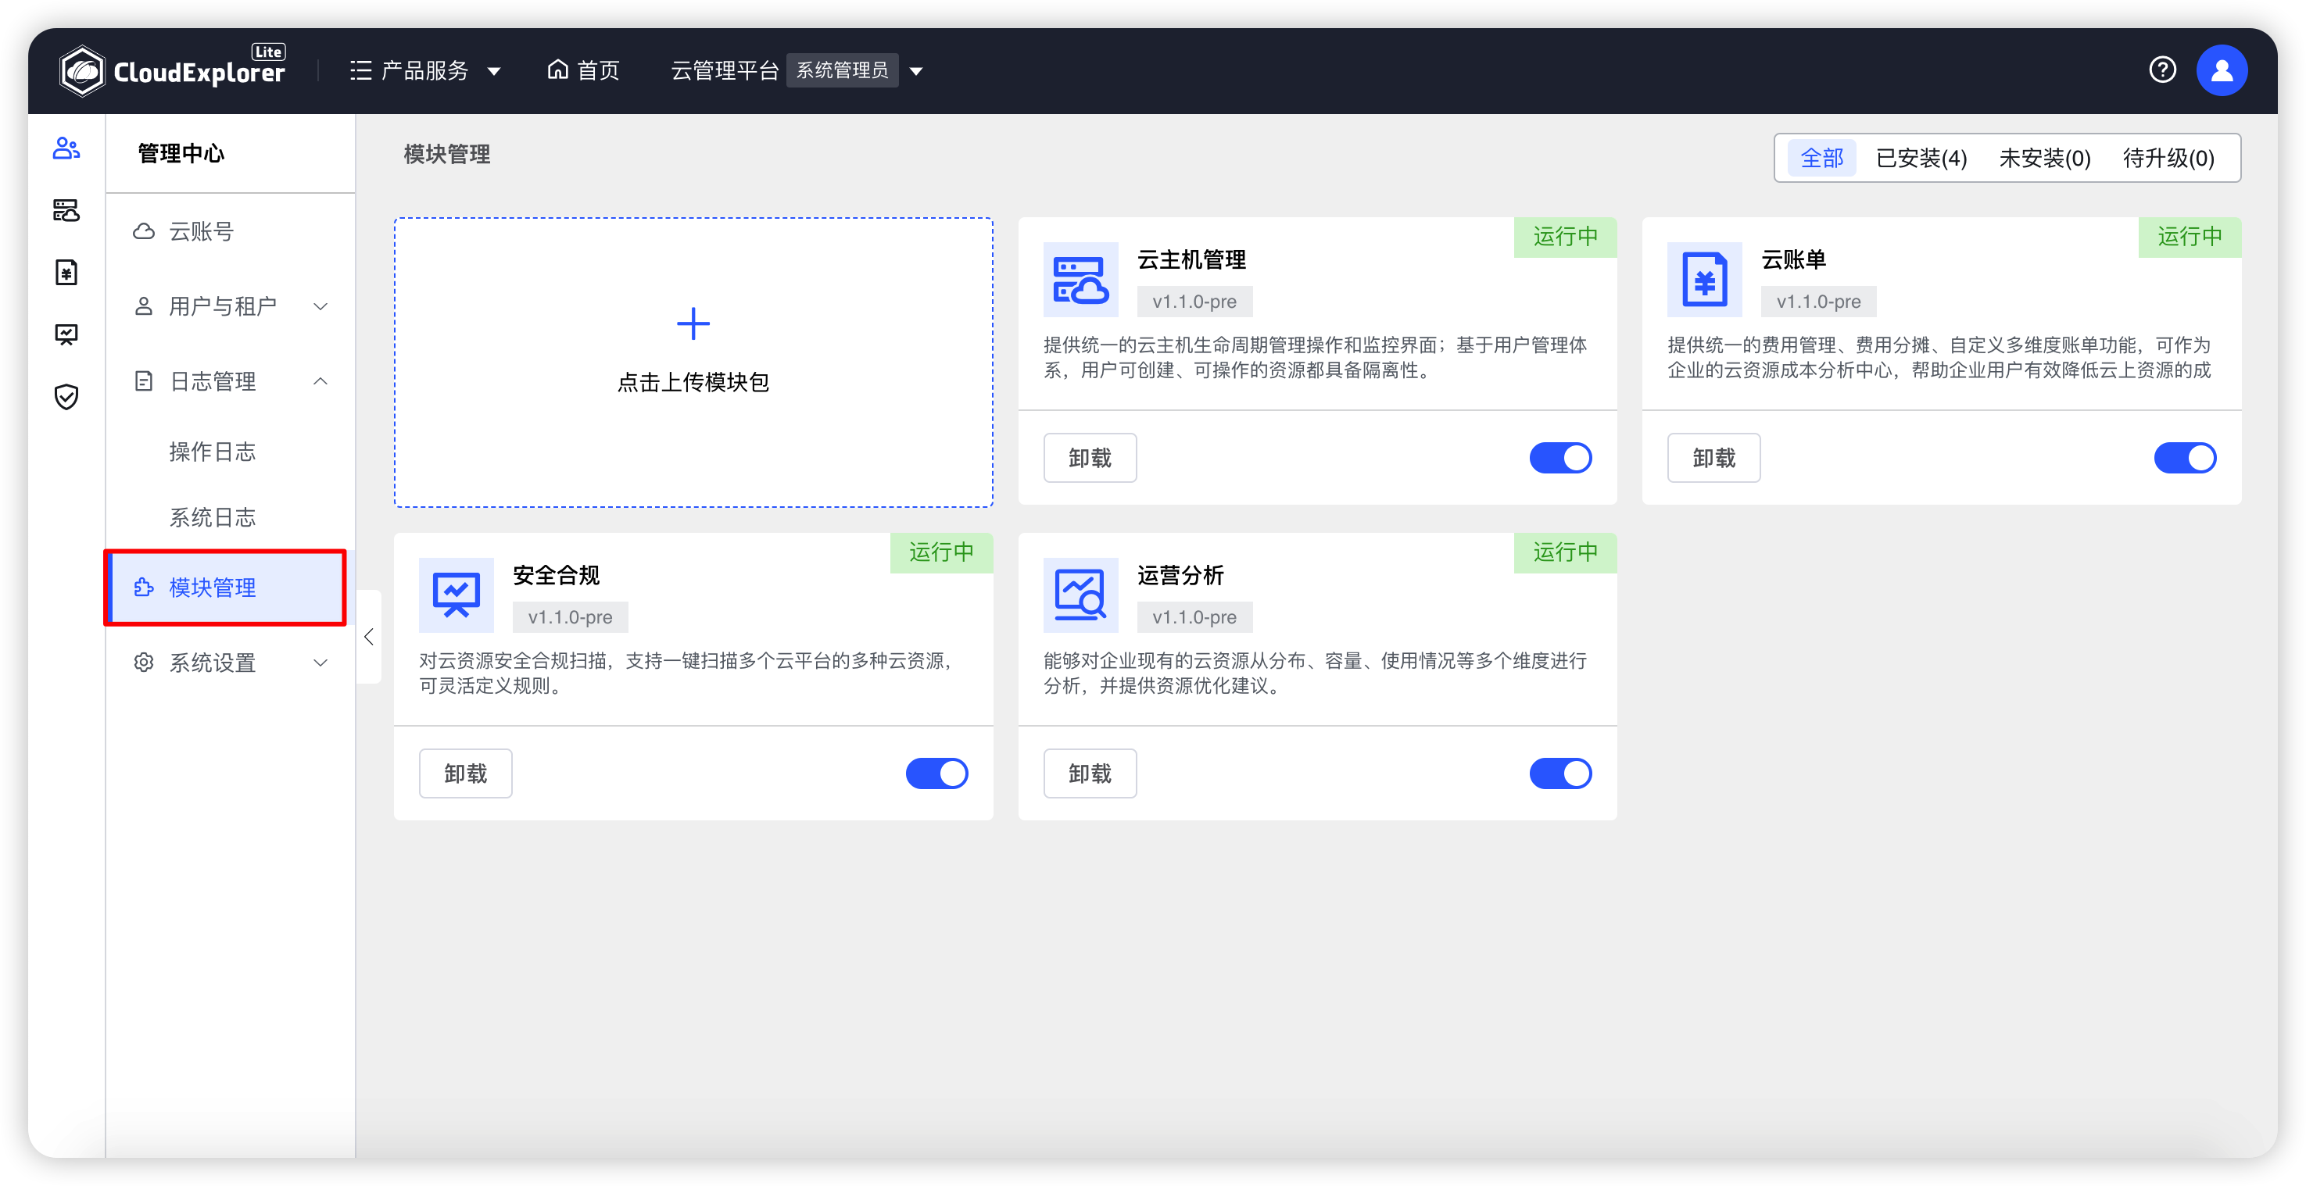The width and height of the screenshot is (2306, 1186).
Task: Open the user avatar menu
Action: [x=2221, y=70]
